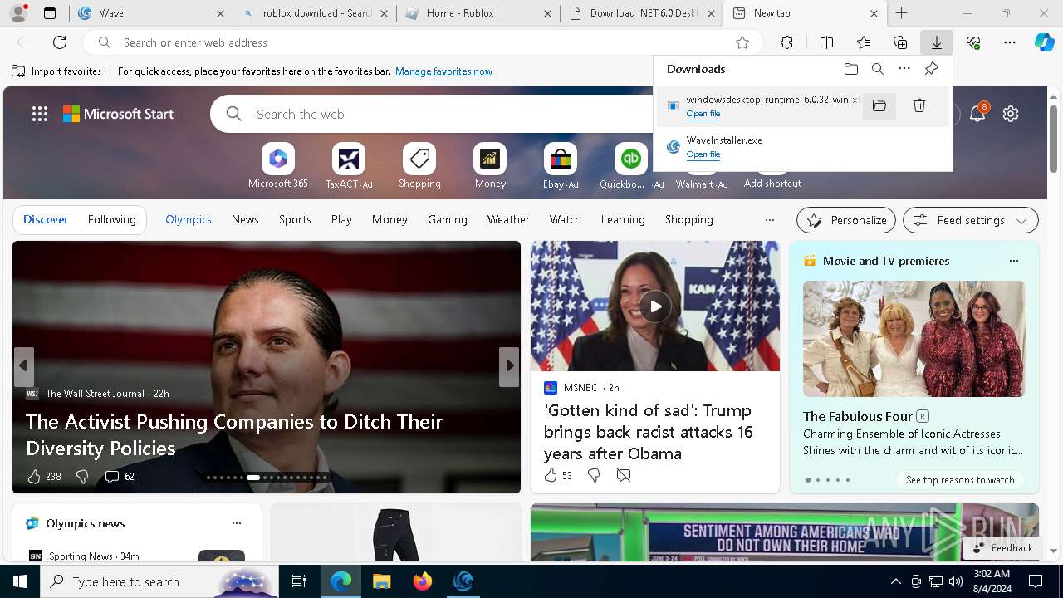Open the Downloads toolbar button

(936, 42)
